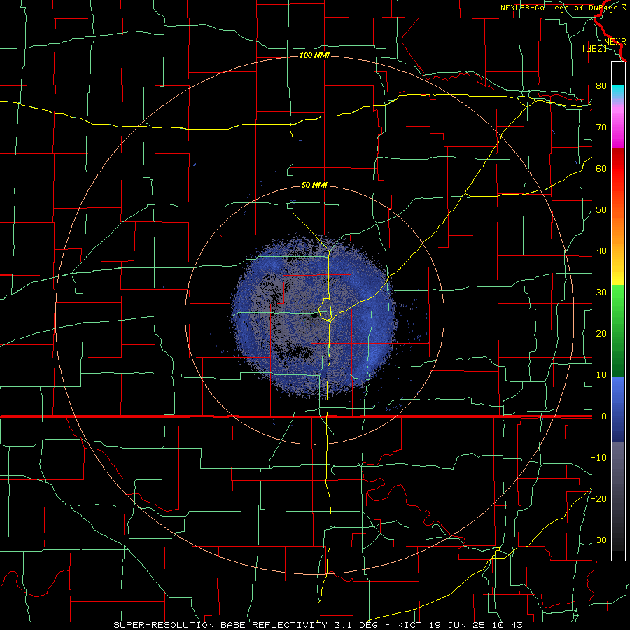Click the 20 value on the dBZ scale
630x630 pixels.
(601, 334)
